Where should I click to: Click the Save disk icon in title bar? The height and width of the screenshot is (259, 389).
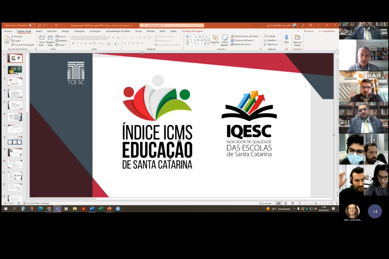click(40, 25)
